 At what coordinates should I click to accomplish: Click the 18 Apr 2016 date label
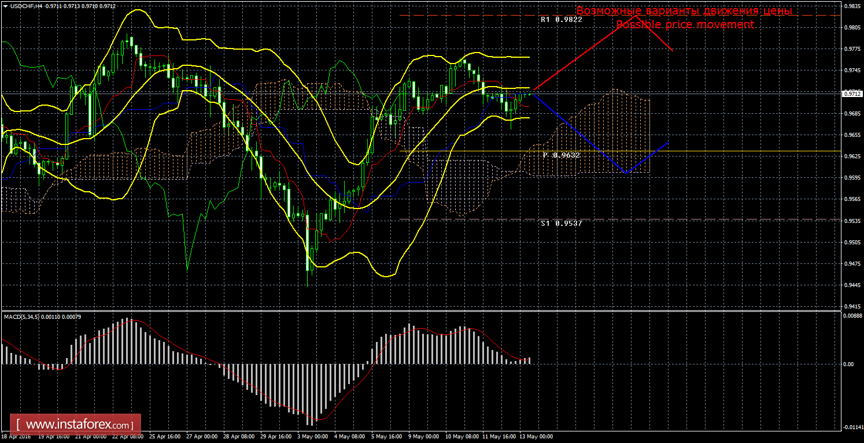pos(15,437)
